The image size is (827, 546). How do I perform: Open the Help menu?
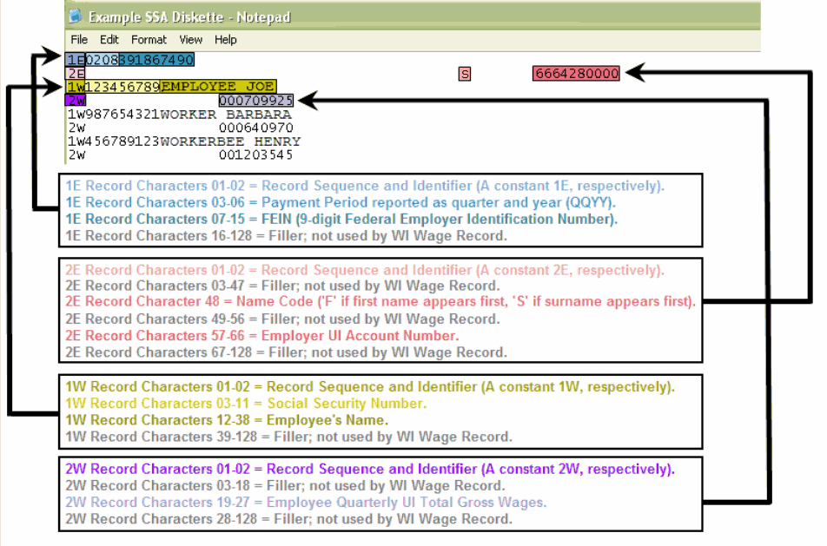[226, 40]
